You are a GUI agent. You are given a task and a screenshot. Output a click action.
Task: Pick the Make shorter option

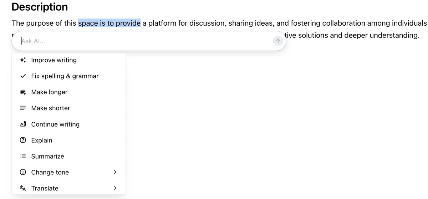(69, 108)
